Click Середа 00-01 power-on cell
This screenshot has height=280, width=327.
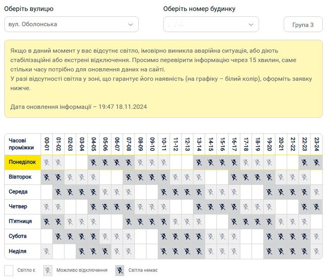click(46, 192)
